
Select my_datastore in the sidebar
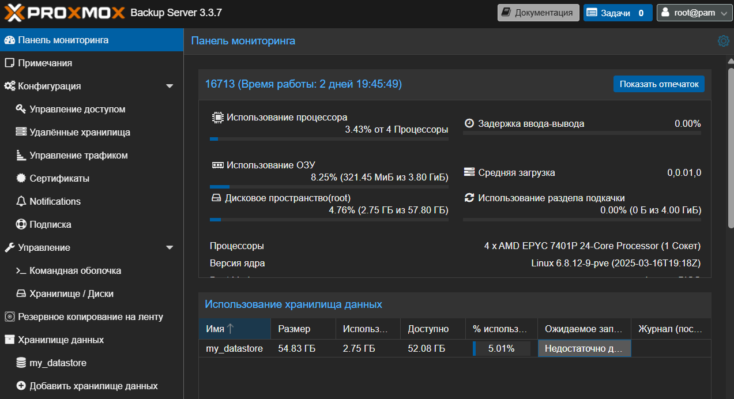[92, 363]
